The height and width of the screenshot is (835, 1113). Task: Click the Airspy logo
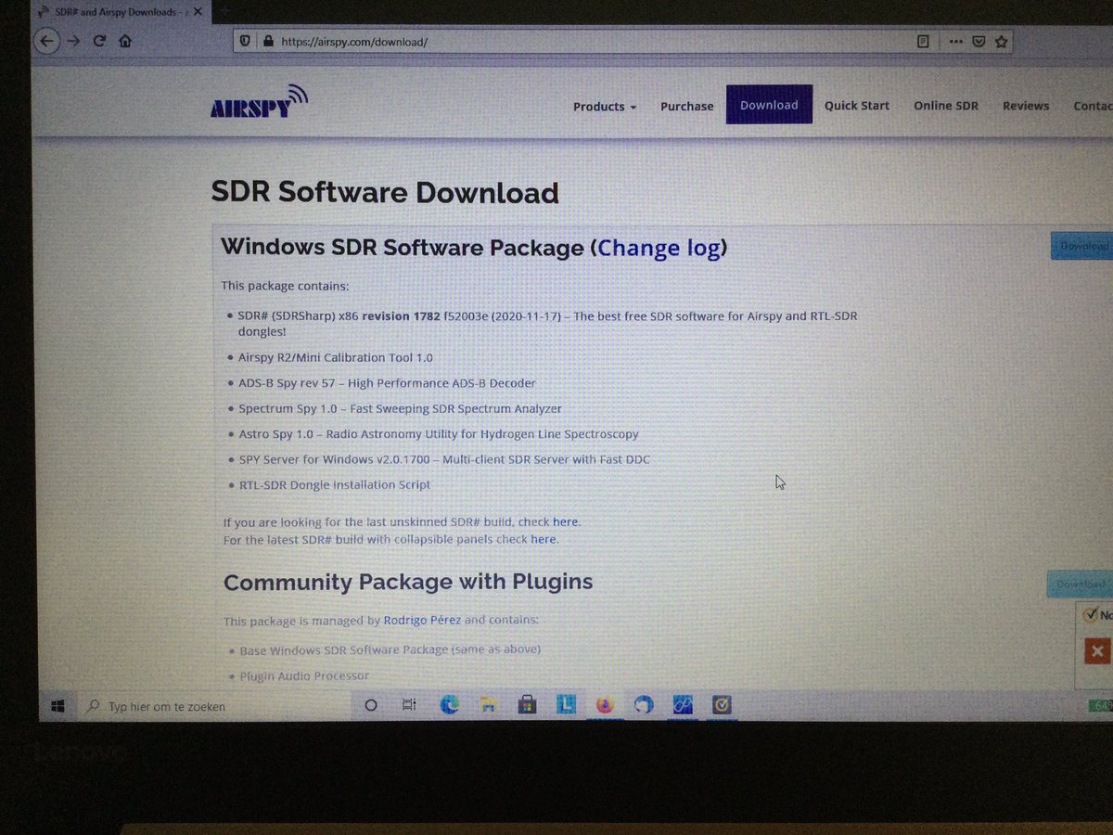point(259,103)
